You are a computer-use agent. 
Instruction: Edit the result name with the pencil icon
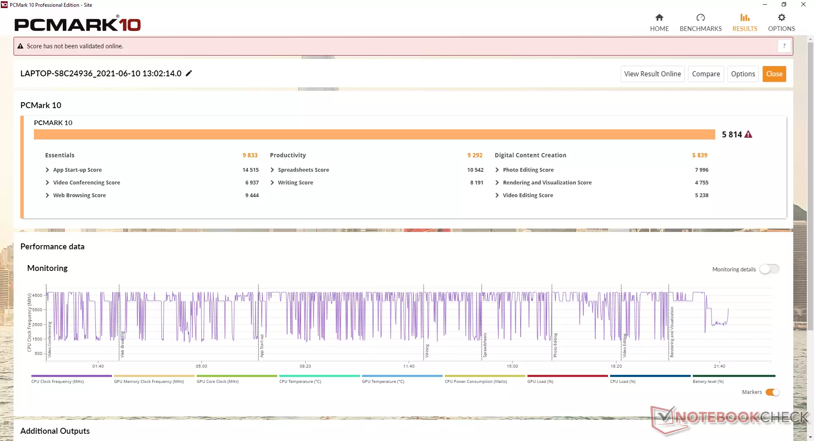click(189, 73)
